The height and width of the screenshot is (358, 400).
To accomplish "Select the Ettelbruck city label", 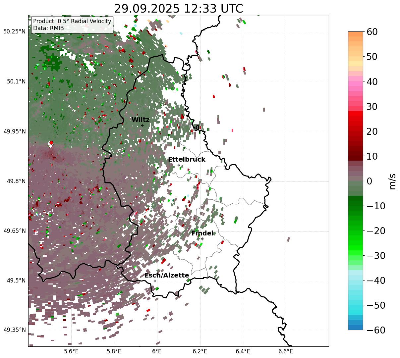I will [187, 160].
